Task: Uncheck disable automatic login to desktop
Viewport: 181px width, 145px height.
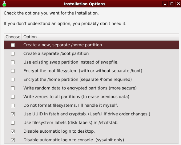Action: (x=13, y=131)
